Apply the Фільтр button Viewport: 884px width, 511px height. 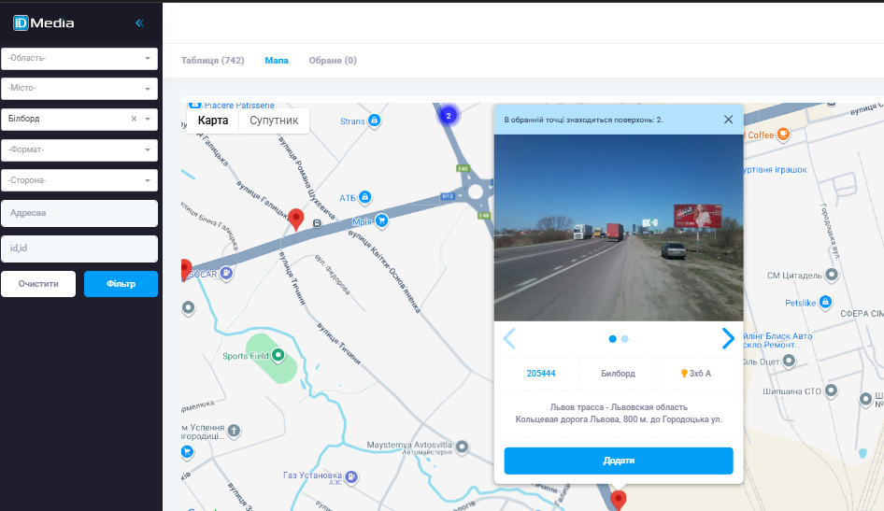(121, 284)
